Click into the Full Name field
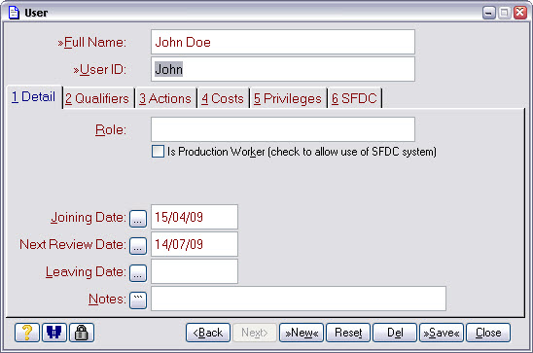Viewport: 533px width, 353px height. (283, 42)
